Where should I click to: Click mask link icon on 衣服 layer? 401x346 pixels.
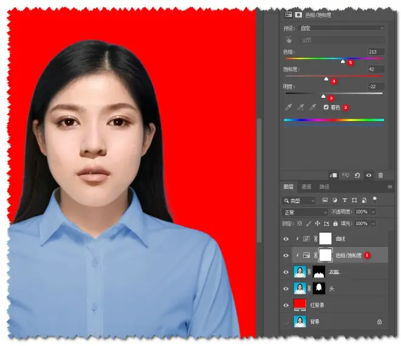coord(309,272)
